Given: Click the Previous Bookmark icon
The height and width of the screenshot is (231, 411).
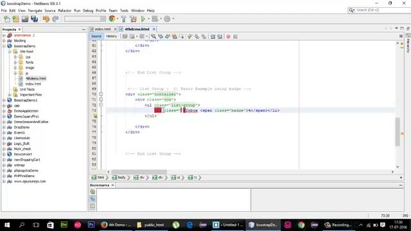Looking at the screenshot, I should tap(190, 37).
